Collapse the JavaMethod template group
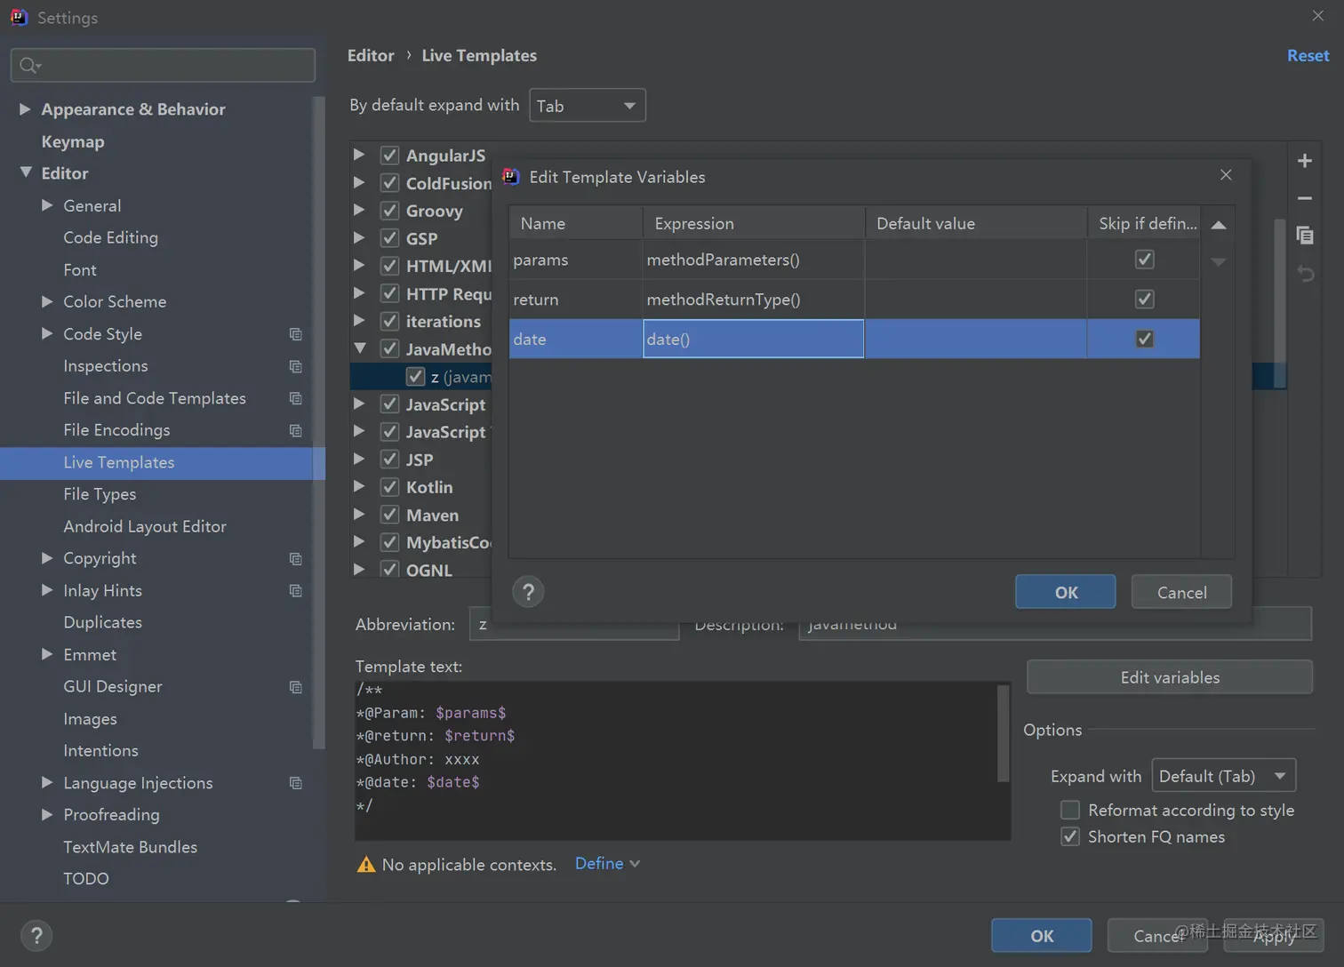This screenshot has height=967, width=1344. click(359, 348)
